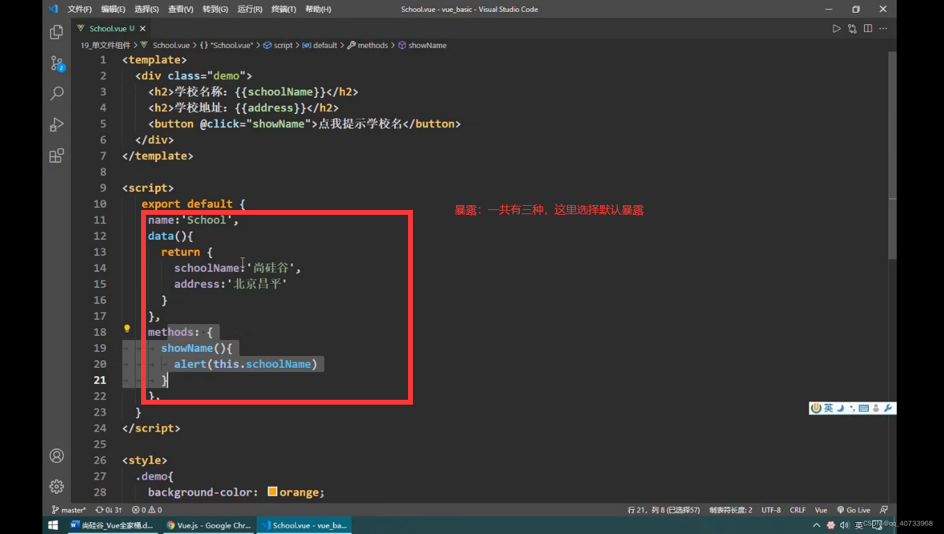This screenshot has width=944, height=534.
Task: Run code with the play icon
Action: click(836, 29)
